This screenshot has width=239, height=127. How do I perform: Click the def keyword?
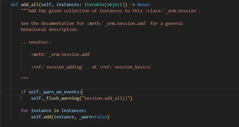tap(14, 5)
